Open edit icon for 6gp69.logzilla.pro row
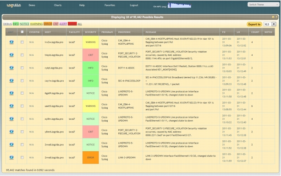The width and height of the screenshot is (281, 176). (x=11, y=93)
